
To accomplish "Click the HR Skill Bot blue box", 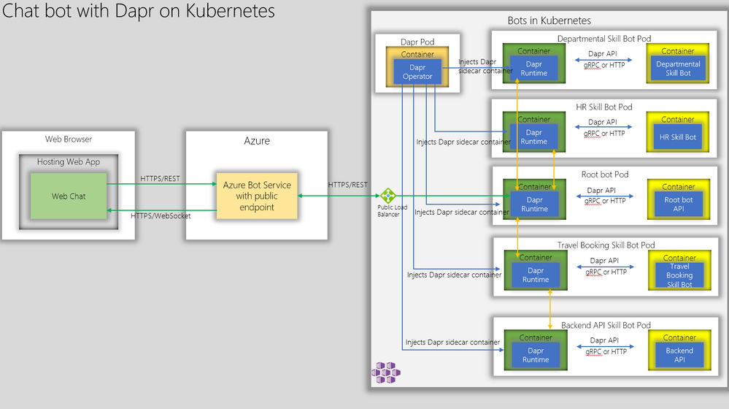I will pyautogui.click(x=677, y=137).
